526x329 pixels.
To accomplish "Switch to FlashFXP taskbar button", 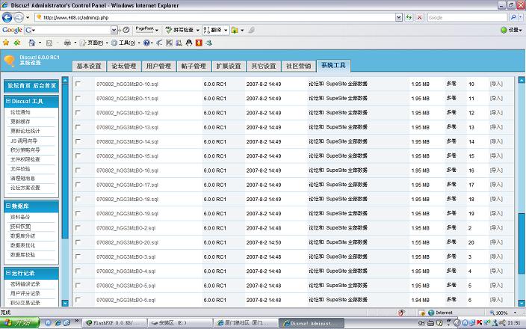I will [114, 323].
